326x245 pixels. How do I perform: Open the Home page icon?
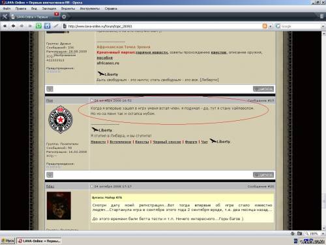47,26
